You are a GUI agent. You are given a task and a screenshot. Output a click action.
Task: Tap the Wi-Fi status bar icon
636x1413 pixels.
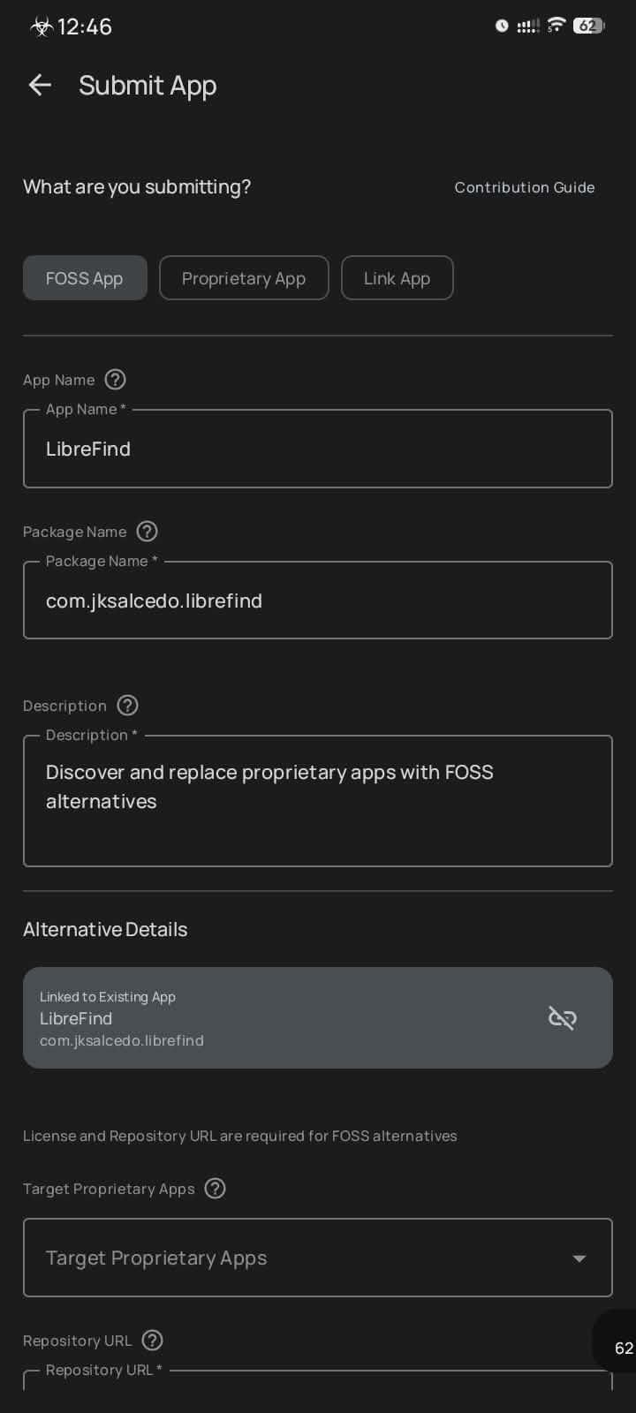556,26
